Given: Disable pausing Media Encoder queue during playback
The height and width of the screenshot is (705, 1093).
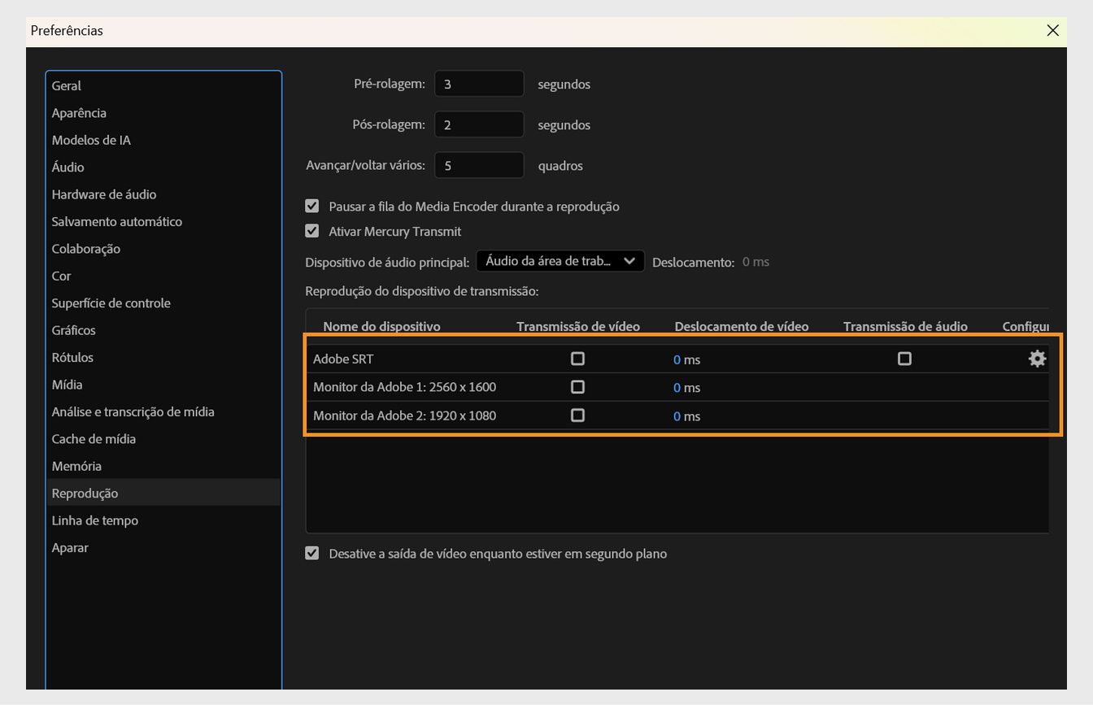Looking at the screenshot, I should pos(312,206).
